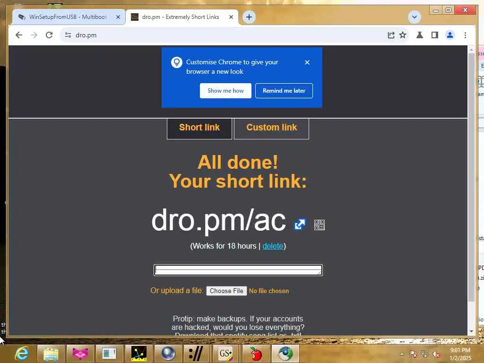The image size is (484, 363).
Task: Open the document window app on taskbar
Action: 109,354
